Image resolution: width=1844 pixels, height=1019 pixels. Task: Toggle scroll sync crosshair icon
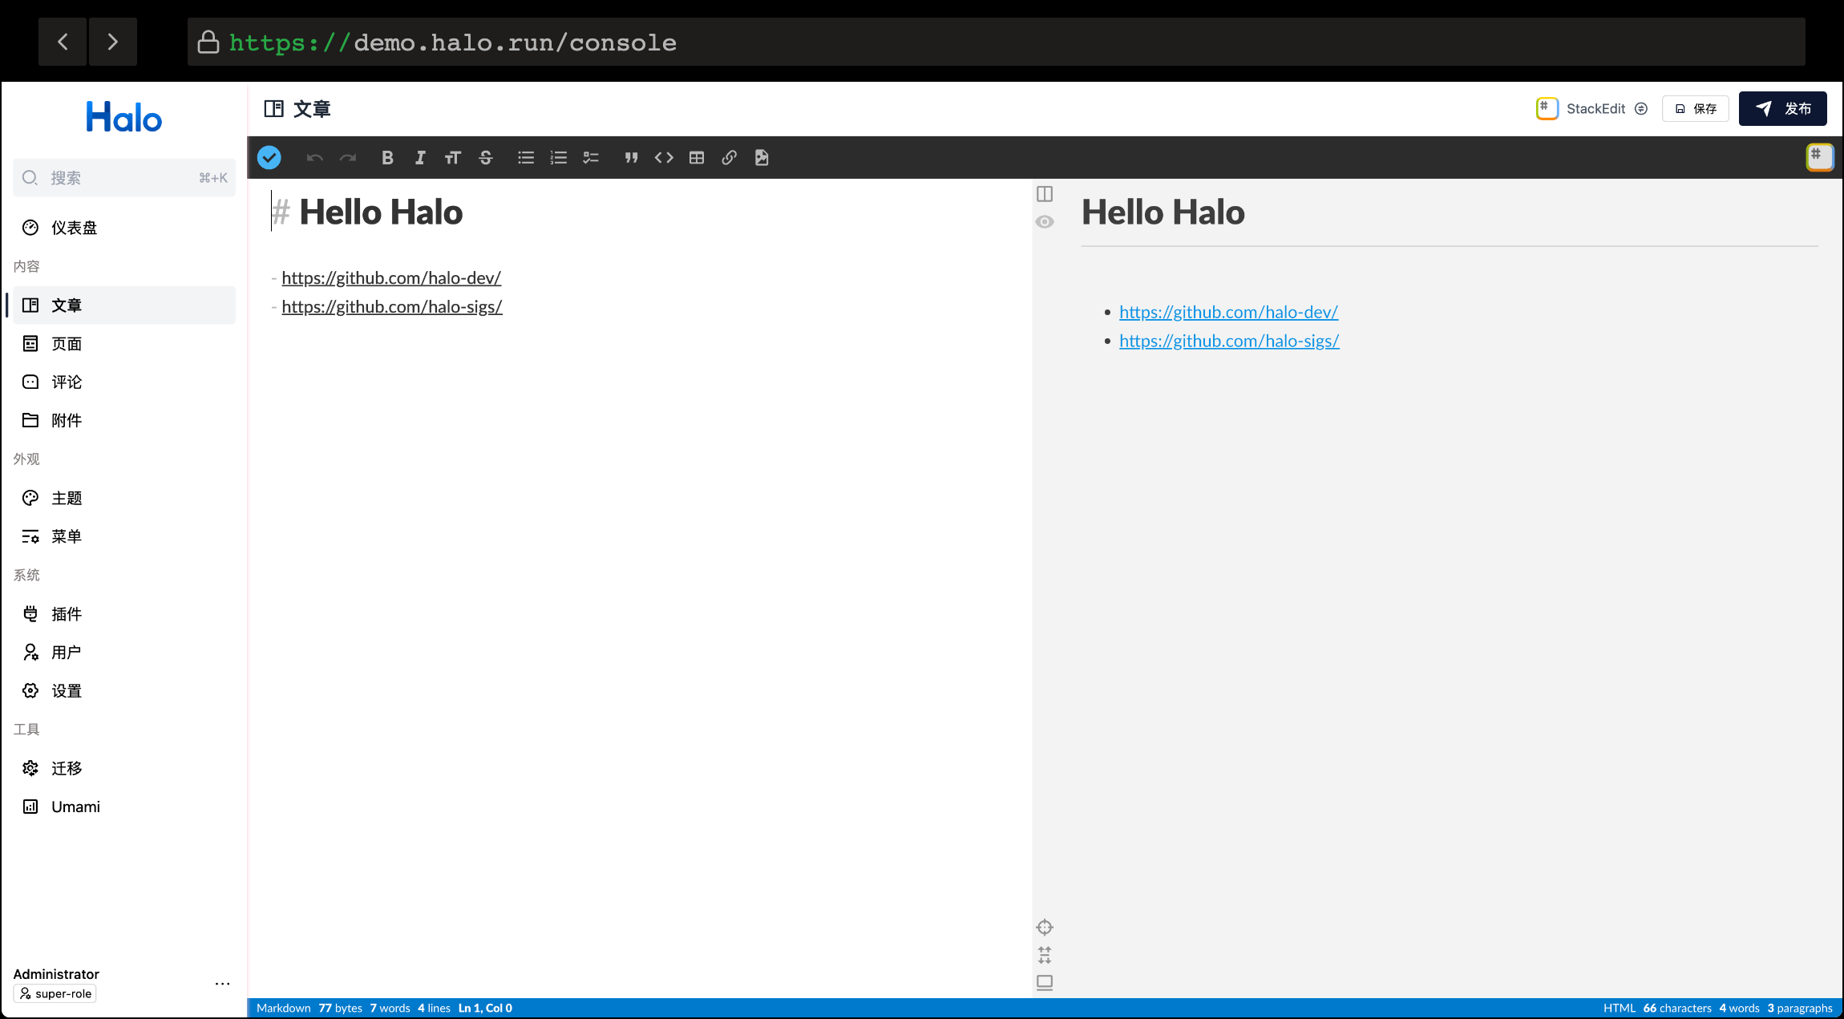click(x=1045, y=928)
